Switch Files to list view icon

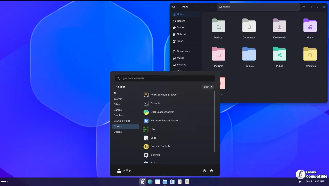(312, 7)
